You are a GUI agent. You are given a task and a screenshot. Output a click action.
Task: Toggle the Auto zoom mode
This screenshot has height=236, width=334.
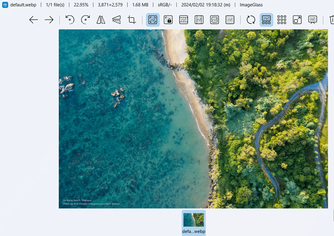(x=153, y=20)
